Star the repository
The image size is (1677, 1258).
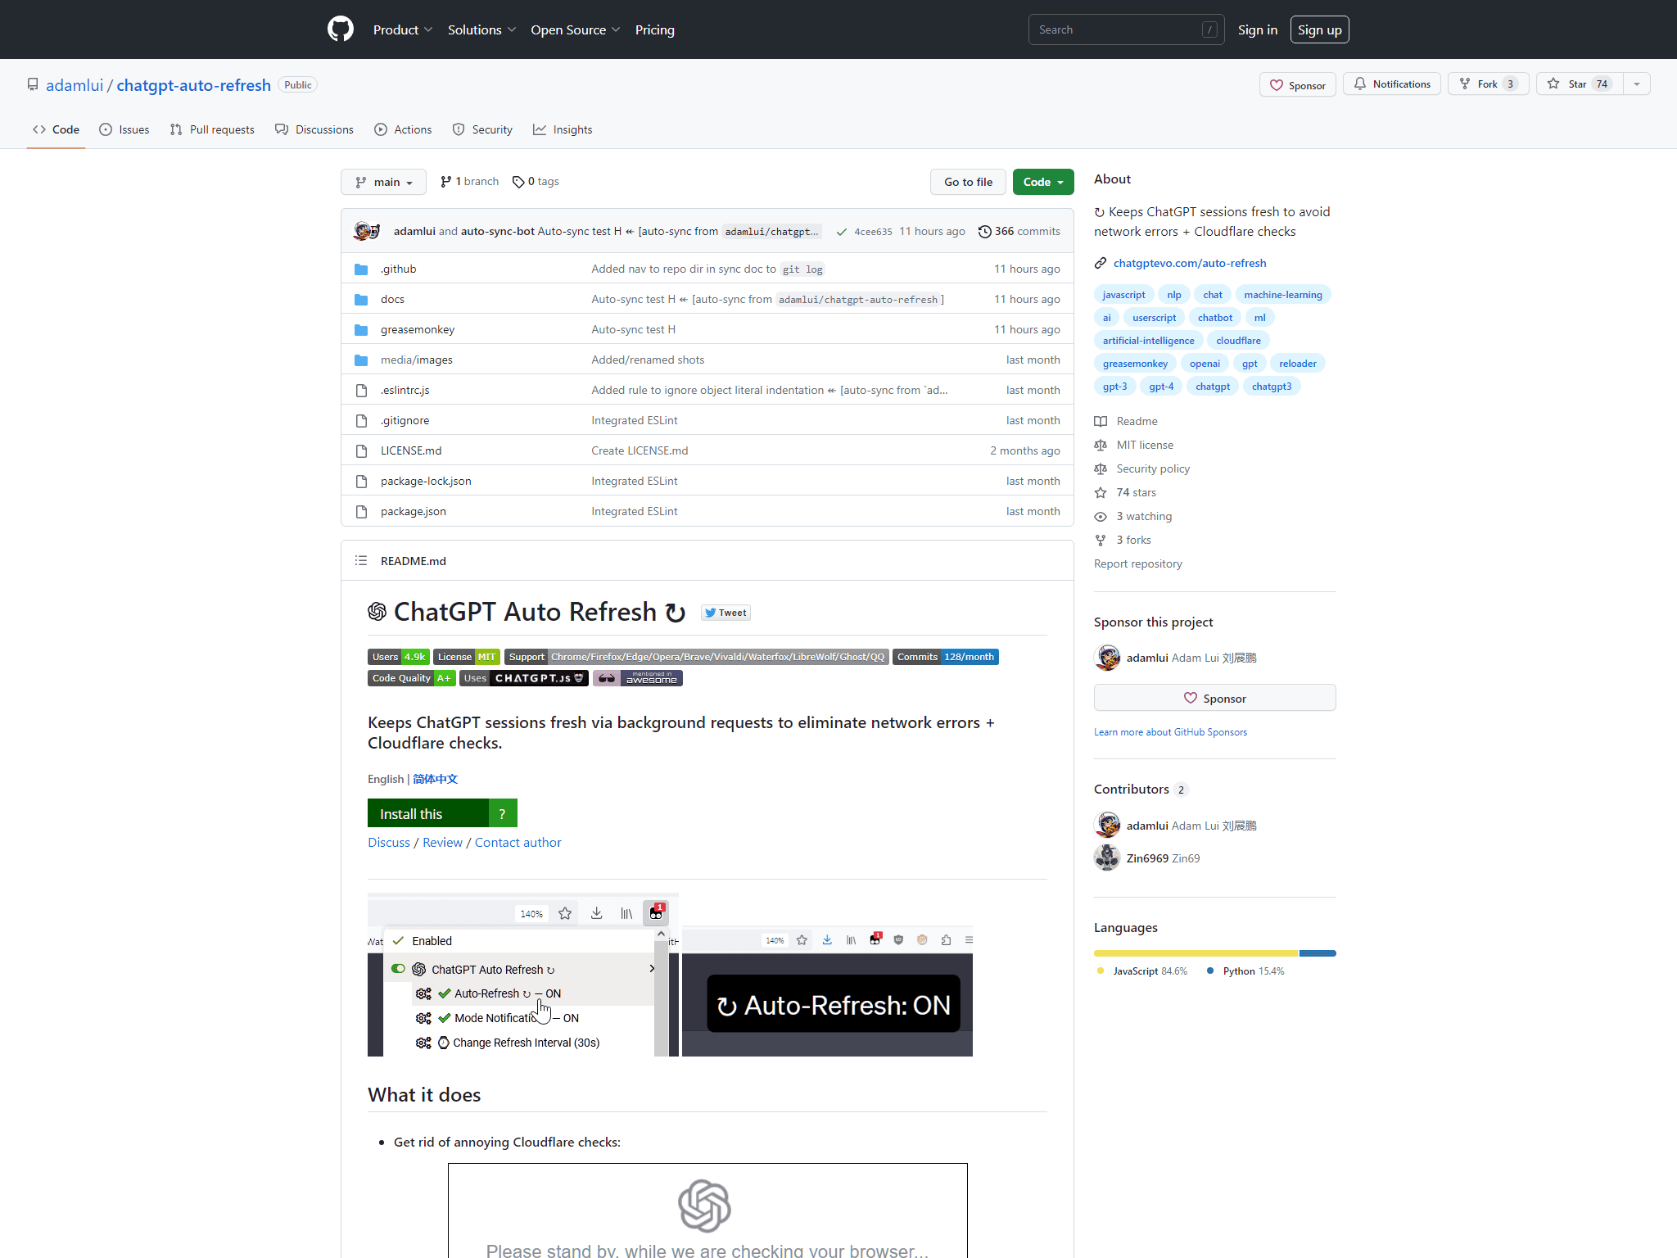coord(1580,84)
